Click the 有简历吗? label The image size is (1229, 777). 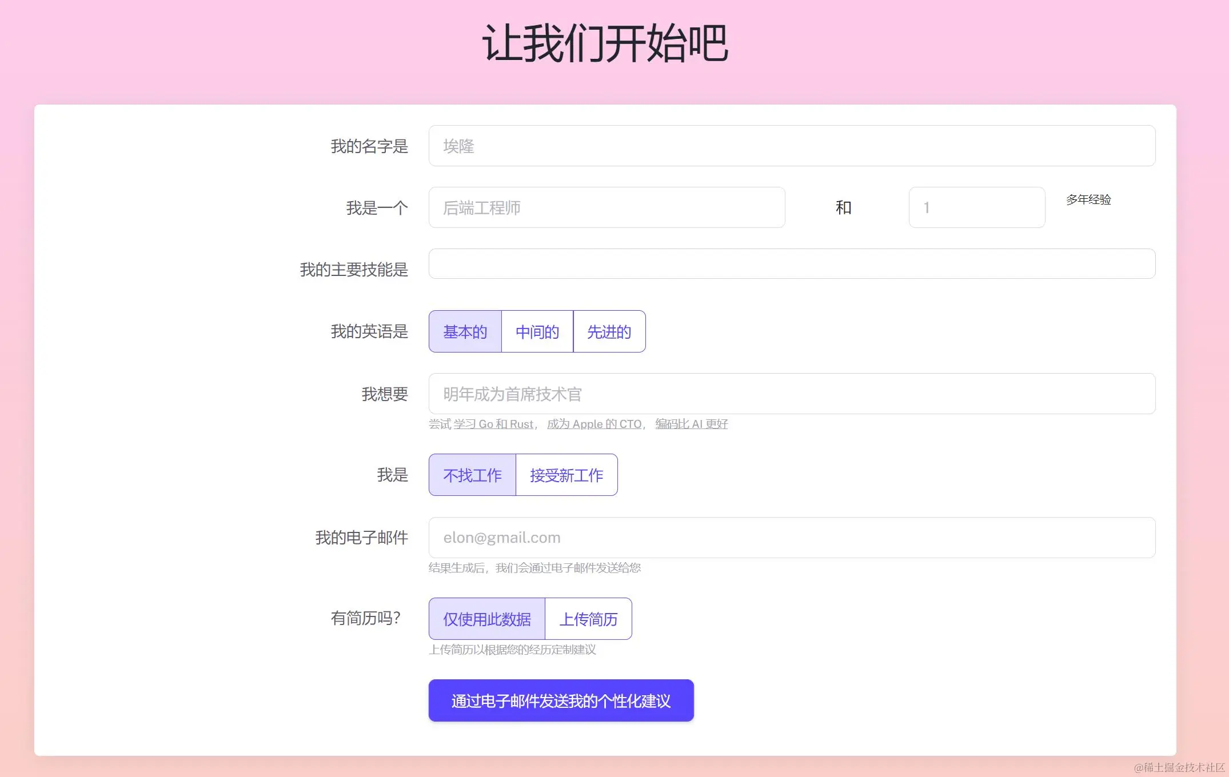click(x=366, y=618)
